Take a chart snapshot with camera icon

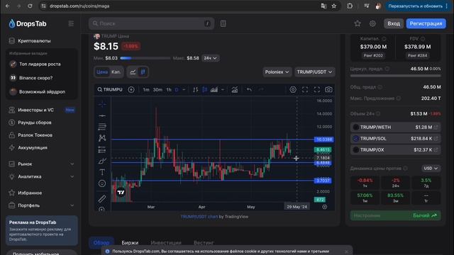tap(328, 90)
